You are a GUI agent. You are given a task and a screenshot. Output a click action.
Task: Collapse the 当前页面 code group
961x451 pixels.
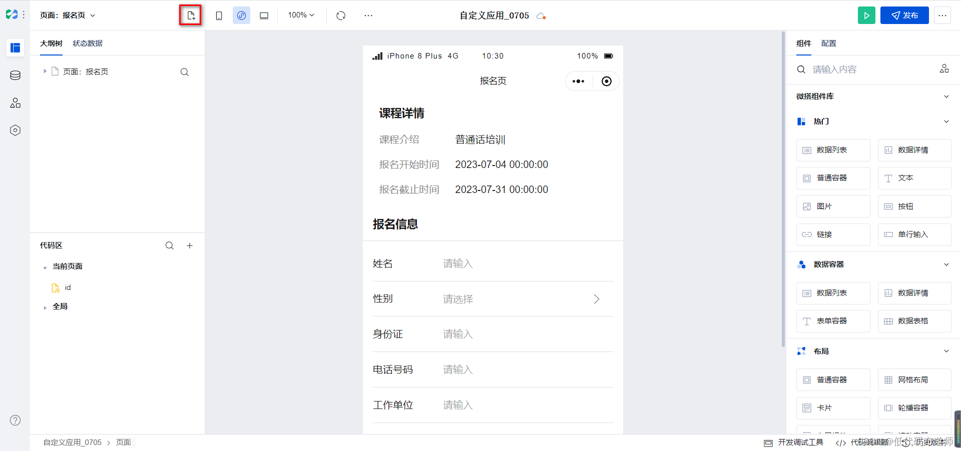(x=45, y=267)
